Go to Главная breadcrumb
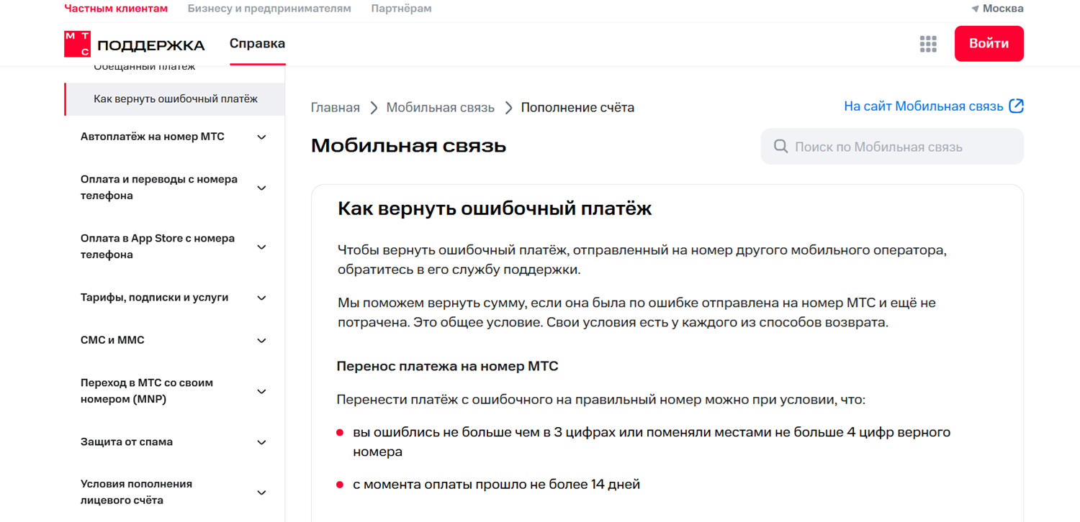Viewport: 1080px width, 522px height. tap(335, 108)
